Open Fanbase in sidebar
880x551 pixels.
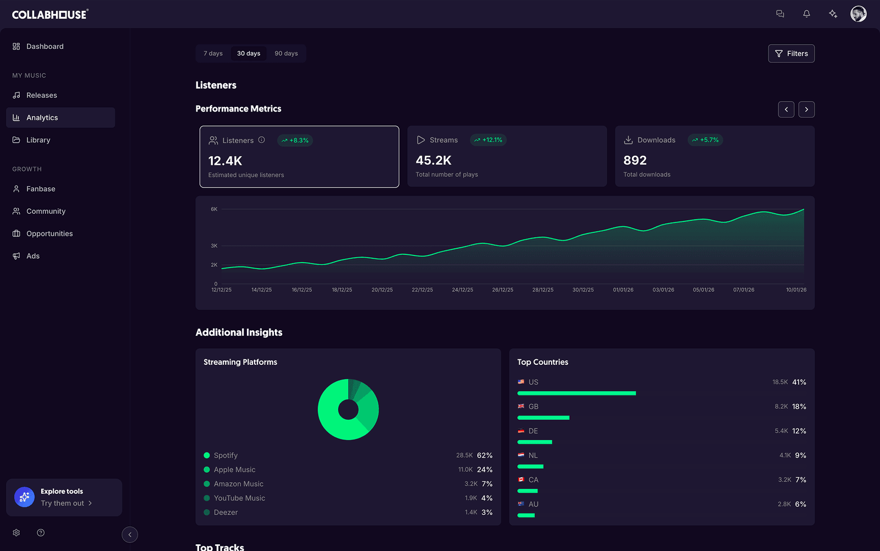(61, 189)
